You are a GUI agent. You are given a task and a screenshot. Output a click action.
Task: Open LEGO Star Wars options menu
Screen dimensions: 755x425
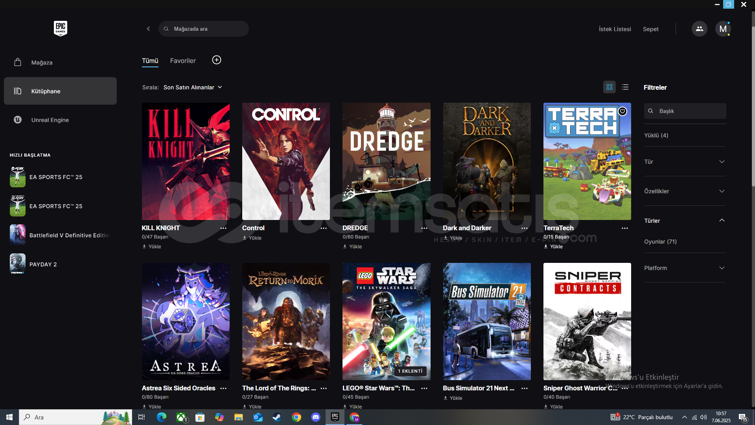pos(424,388)
